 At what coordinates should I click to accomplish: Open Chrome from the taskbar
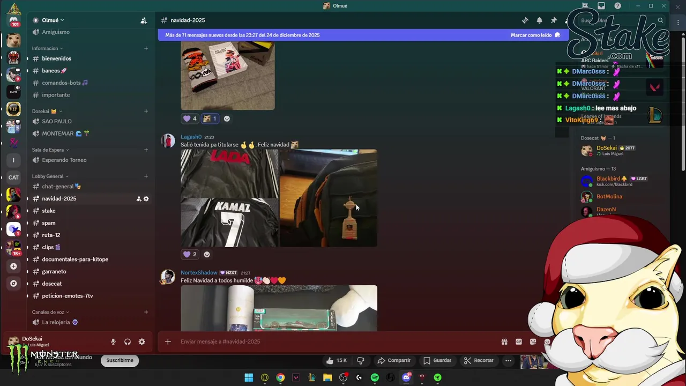point(280,377)
